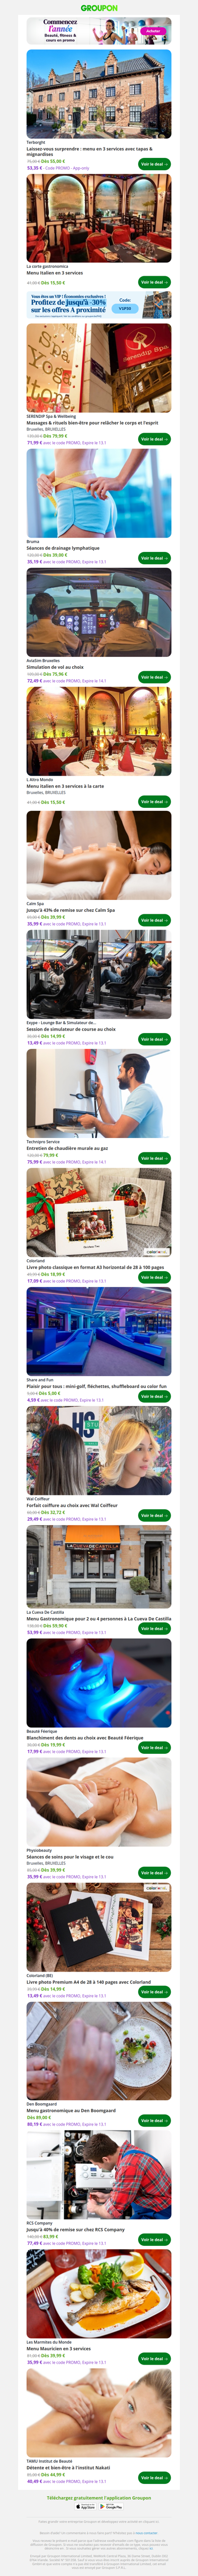Open the Terborght restaurant photo
Image resolution: width=198 pixels, height=2576 pixels.
[99, 94]
